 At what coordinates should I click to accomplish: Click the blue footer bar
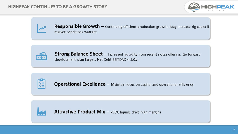point(119,130)
